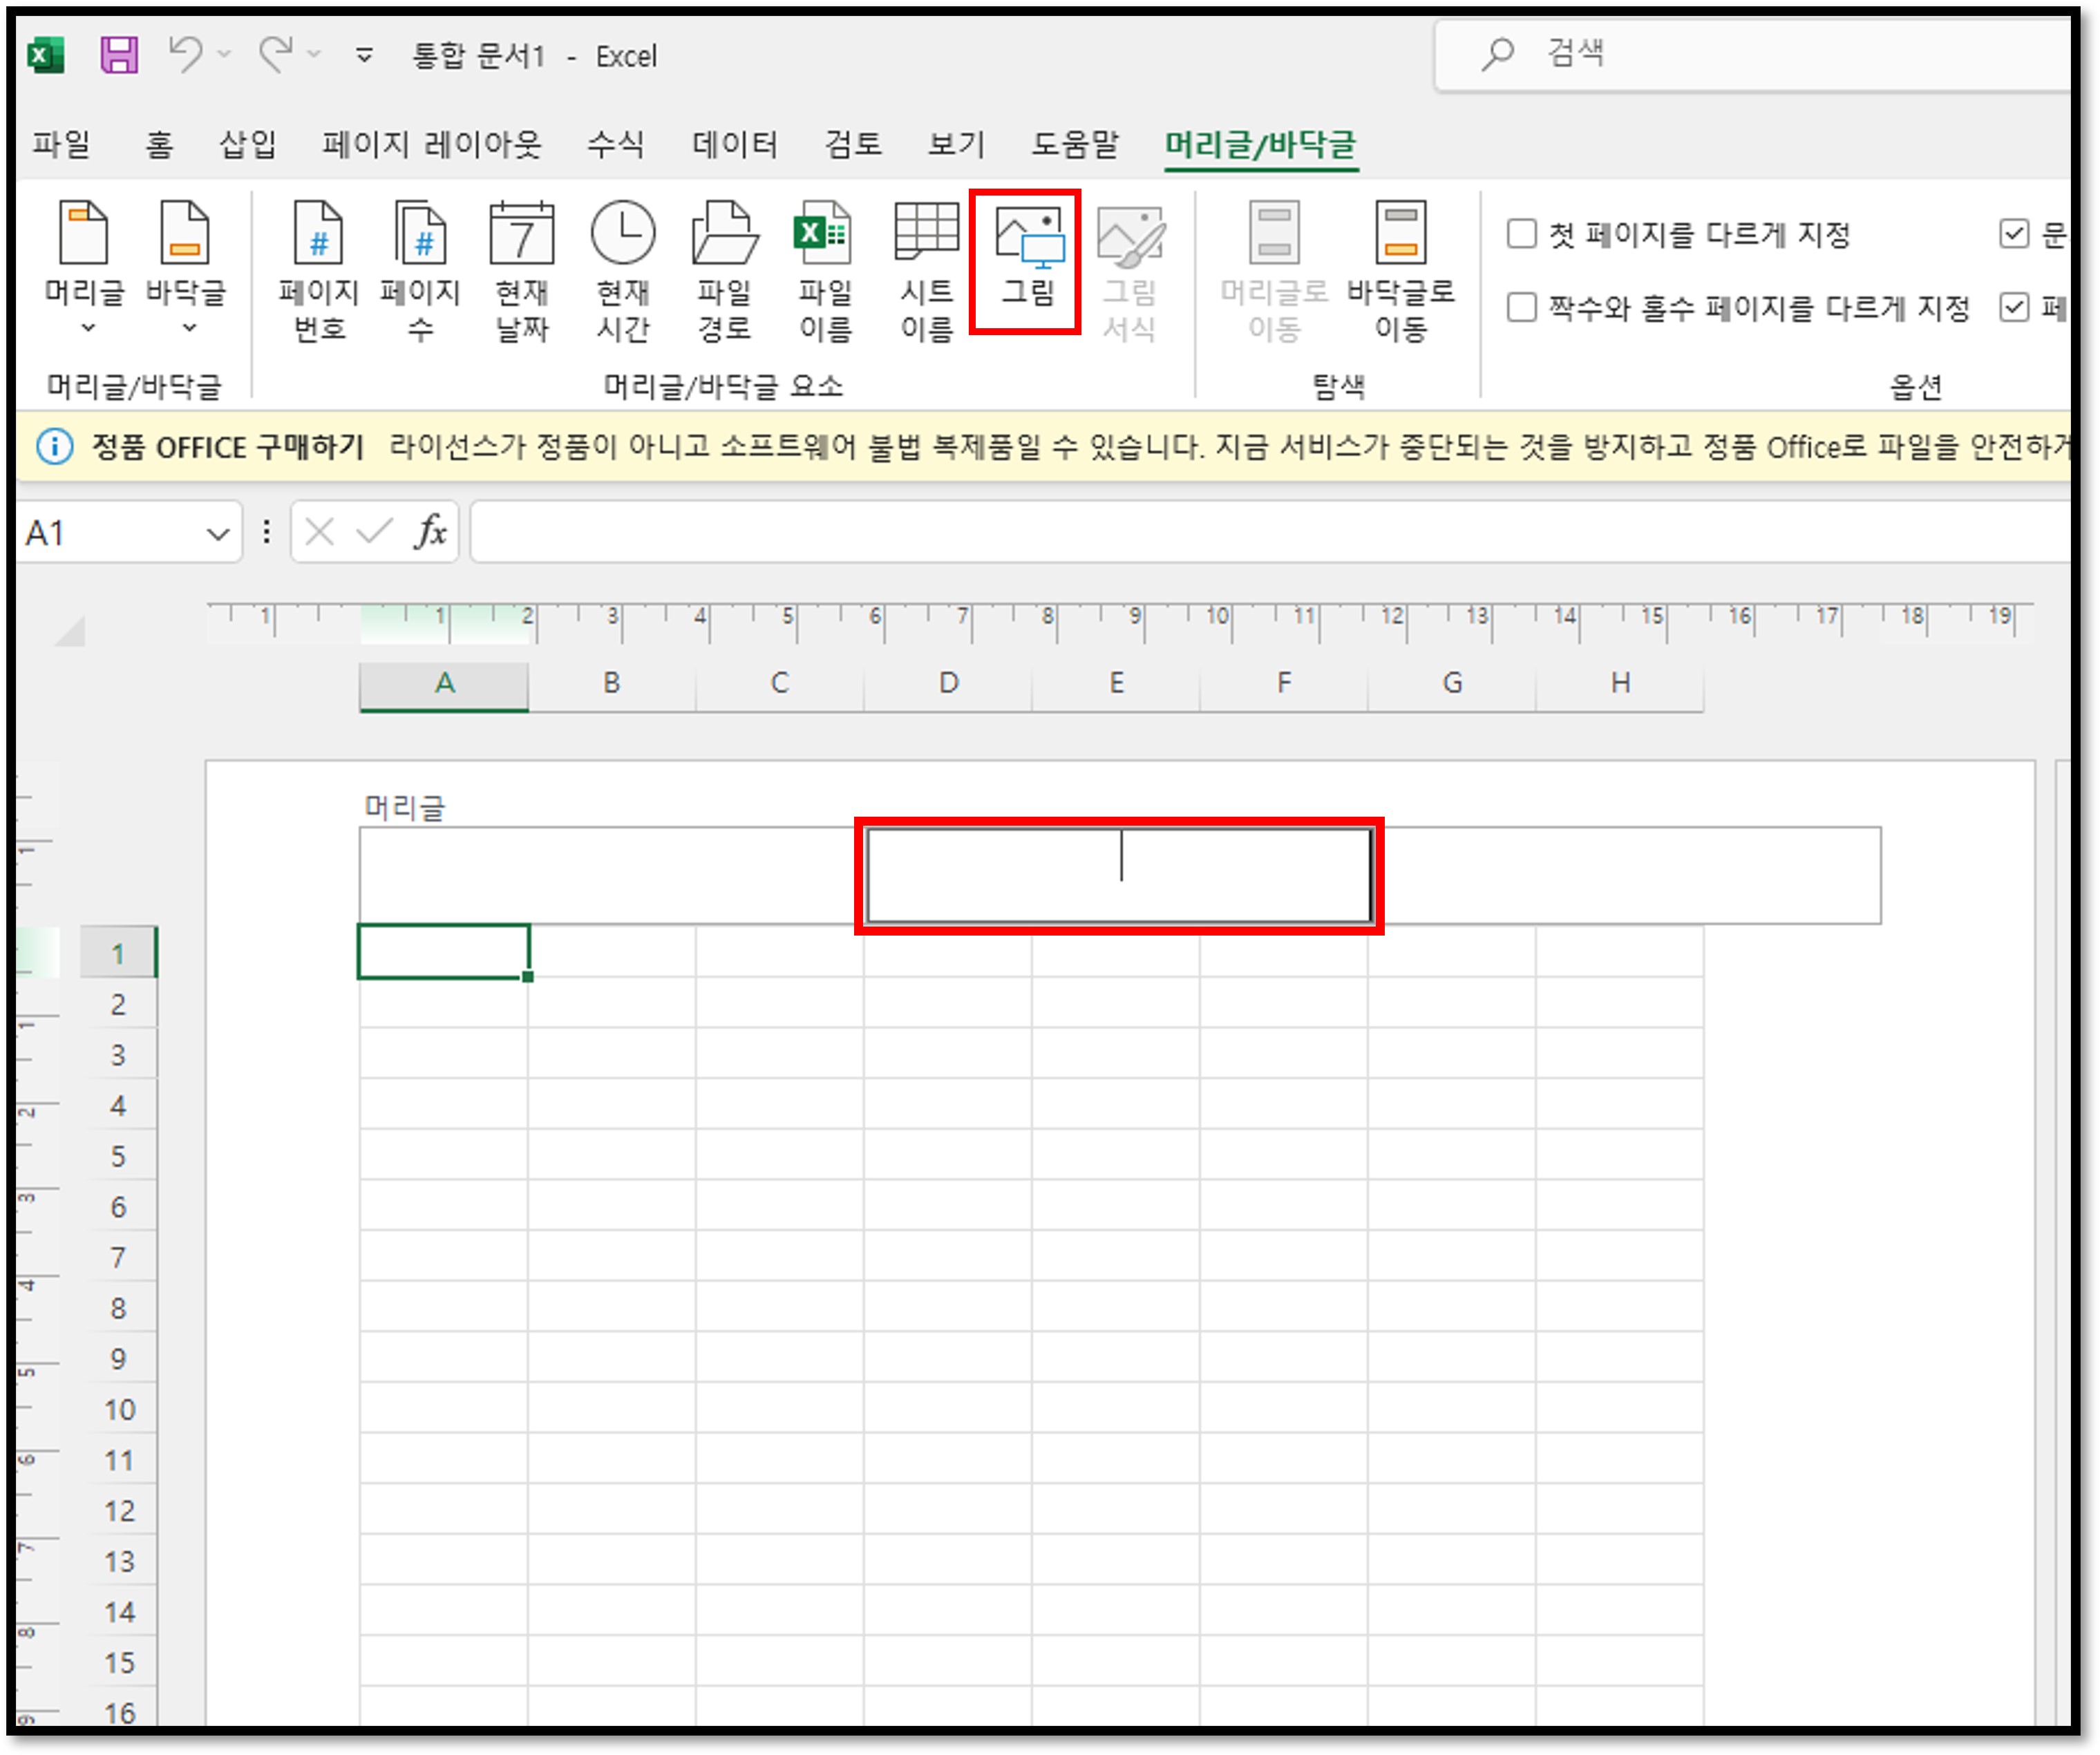Enable 짝수와 홀수 페이지를 다르게 지정 checkbox
2100x1755 pixels.
(1521, 307)
